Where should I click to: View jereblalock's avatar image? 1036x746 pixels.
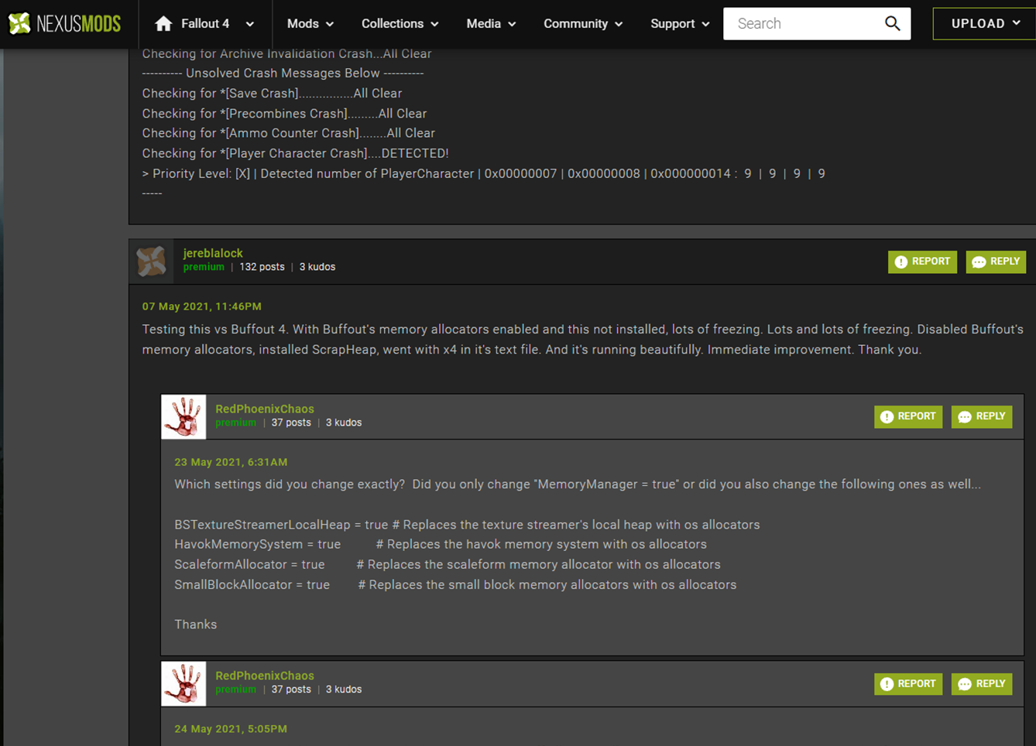click(152, 262)
